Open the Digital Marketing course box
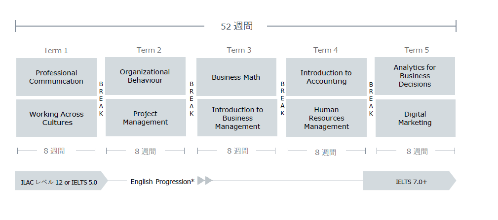498x220 pixels. (416, 118)
